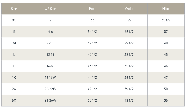Select the XS size cell
The image size is (186, 110).
pos(14,20)
